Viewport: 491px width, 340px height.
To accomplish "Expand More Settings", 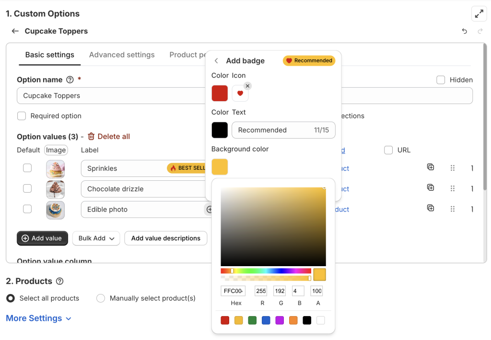I will [x=38, y=318].
